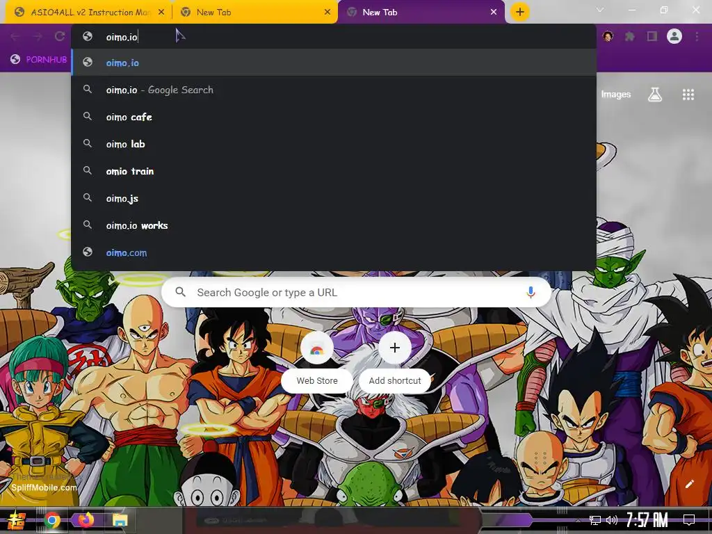This screenshot has width=712, height=534.
Task: Open the Chrome profile icon
Action: coord(674,36)
